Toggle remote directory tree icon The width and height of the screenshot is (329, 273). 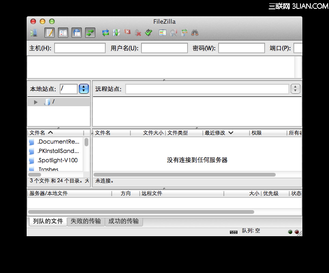[x=77, y=33]
